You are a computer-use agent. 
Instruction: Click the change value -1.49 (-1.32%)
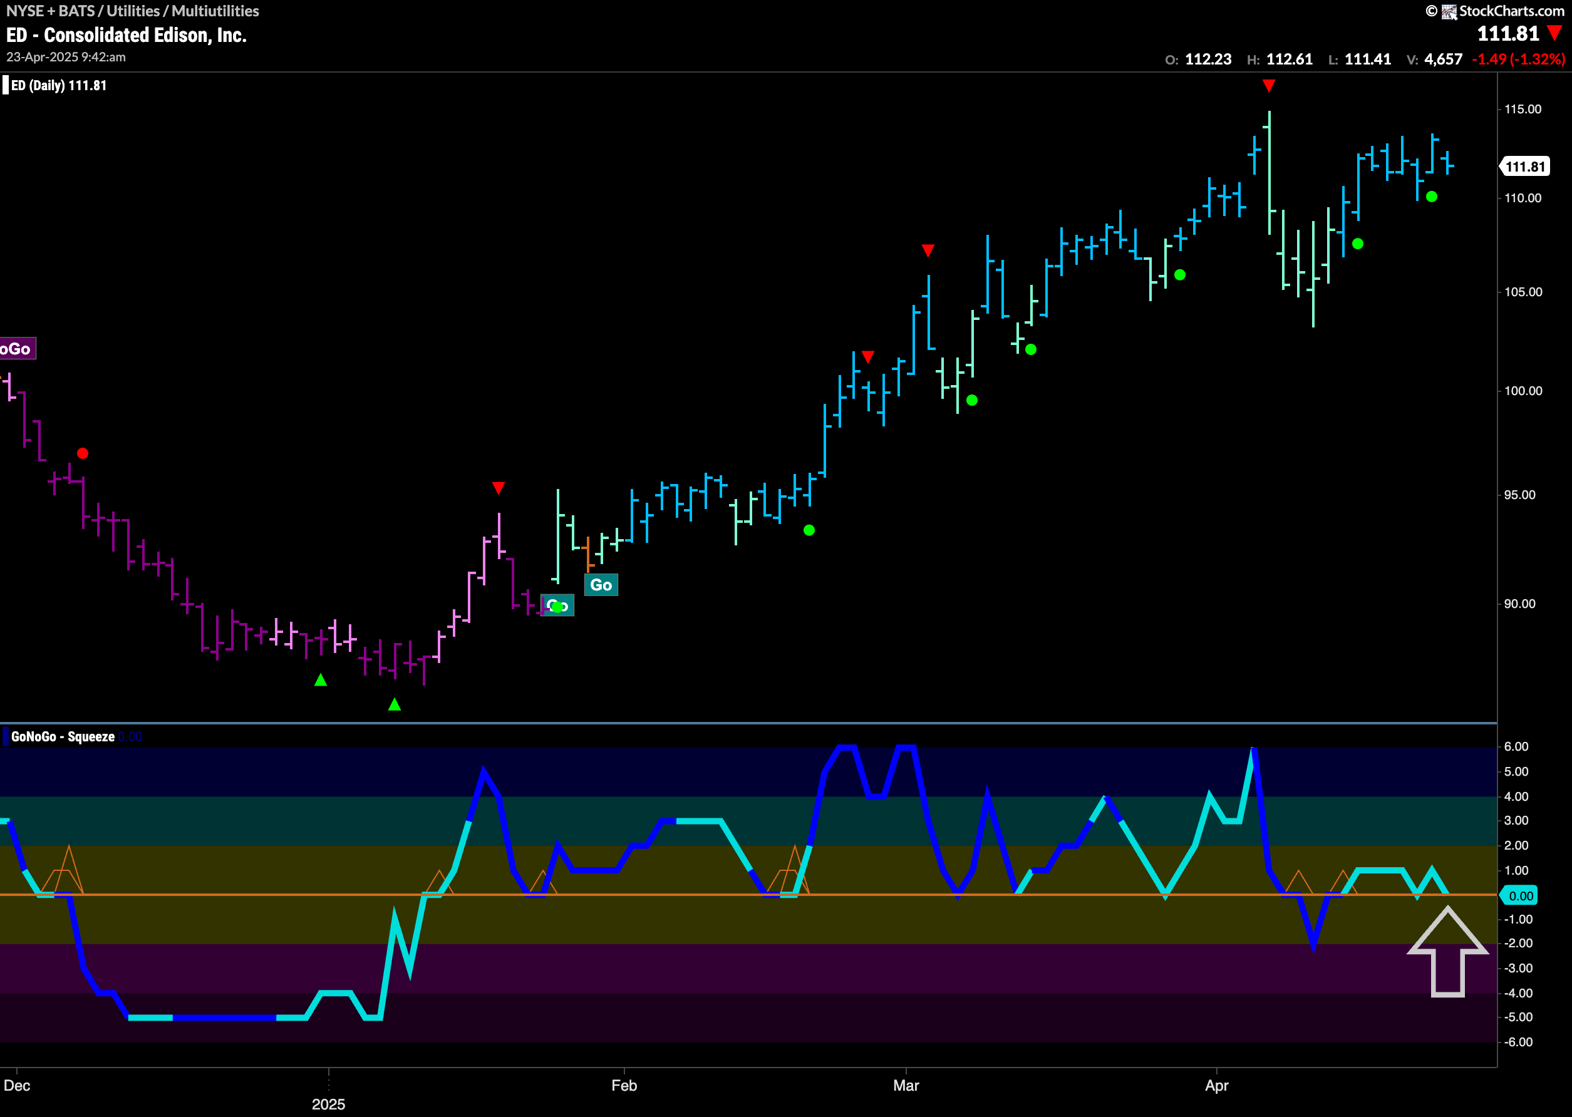click(x=1518, y=59)
